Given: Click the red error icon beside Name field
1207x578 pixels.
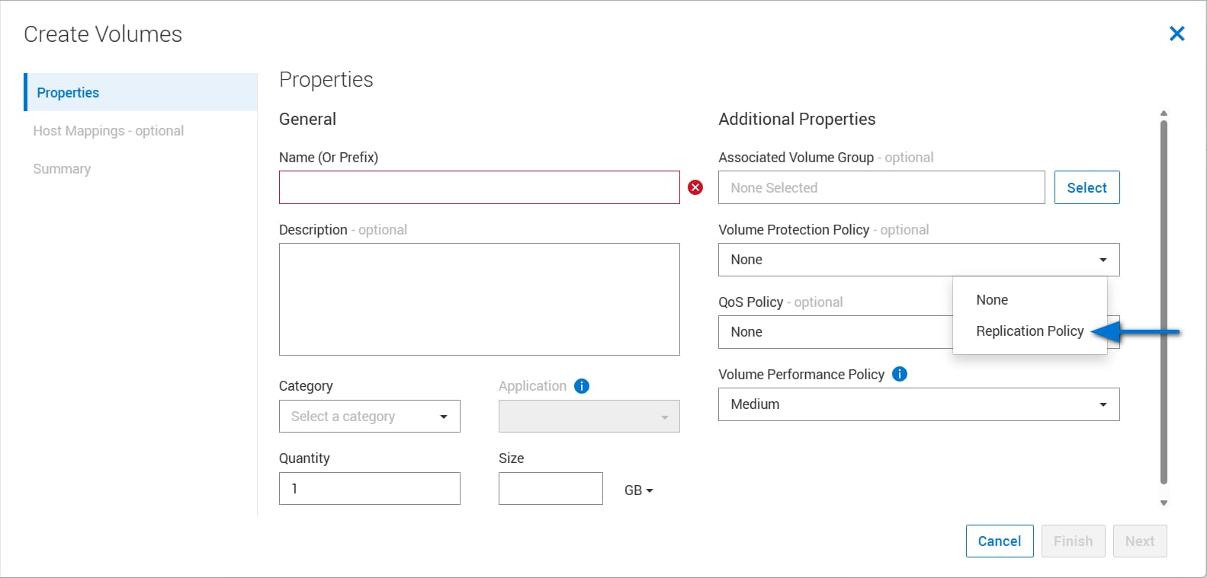Looking at the screenshot, I should (x=695, y=187).
